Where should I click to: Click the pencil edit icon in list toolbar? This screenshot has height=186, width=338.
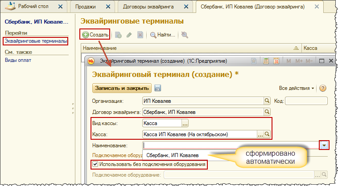point(129,35)
